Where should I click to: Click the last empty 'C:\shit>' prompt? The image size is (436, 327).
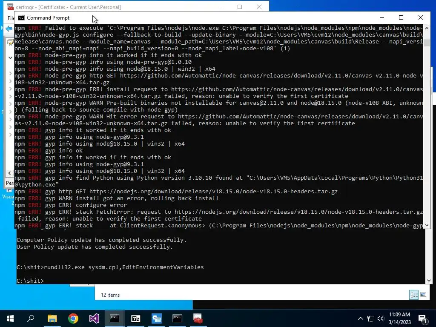click(x=30, y=281)
